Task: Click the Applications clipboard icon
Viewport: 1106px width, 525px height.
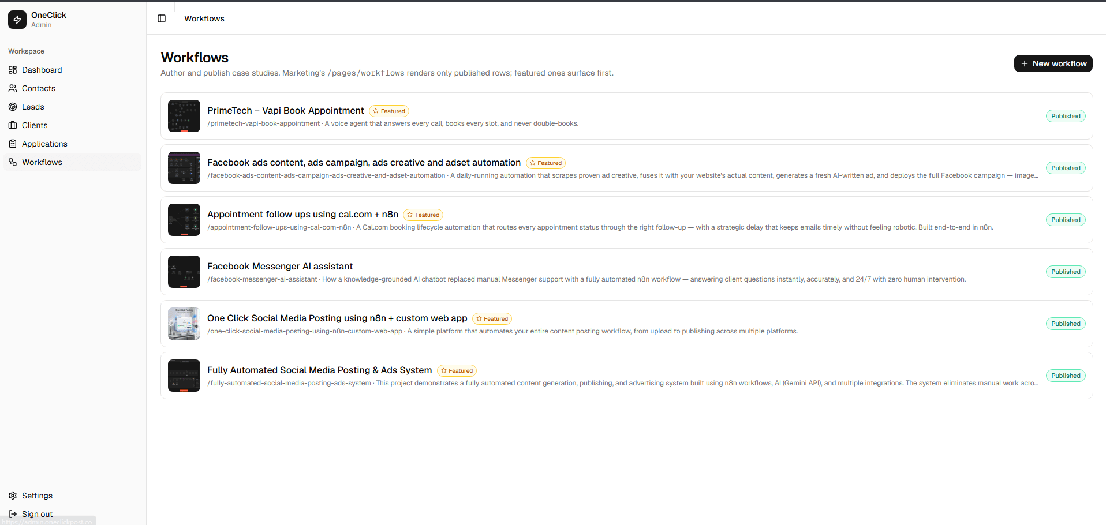Action: pyautogui.click(x=13, y=144)
